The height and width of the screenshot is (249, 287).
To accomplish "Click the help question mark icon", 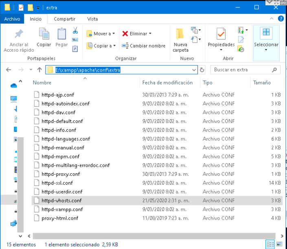I will pos(280,19).
